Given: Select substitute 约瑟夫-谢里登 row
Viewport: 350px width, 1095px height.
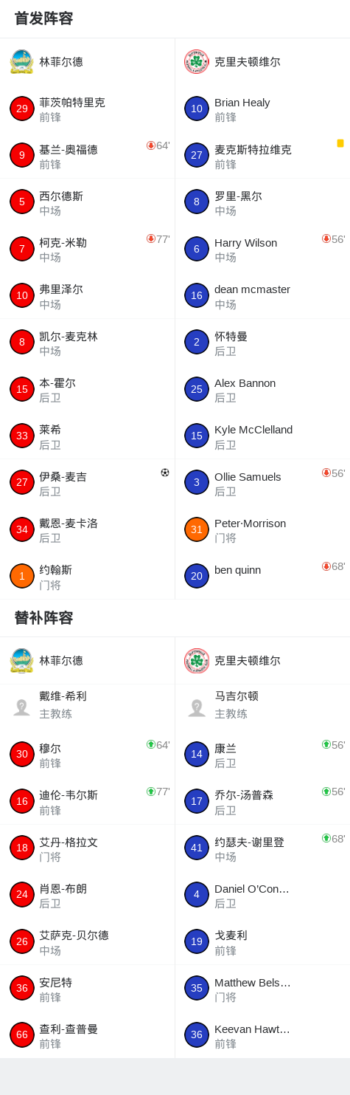Looking at the screenshot, I should click(x=262, y=848).
